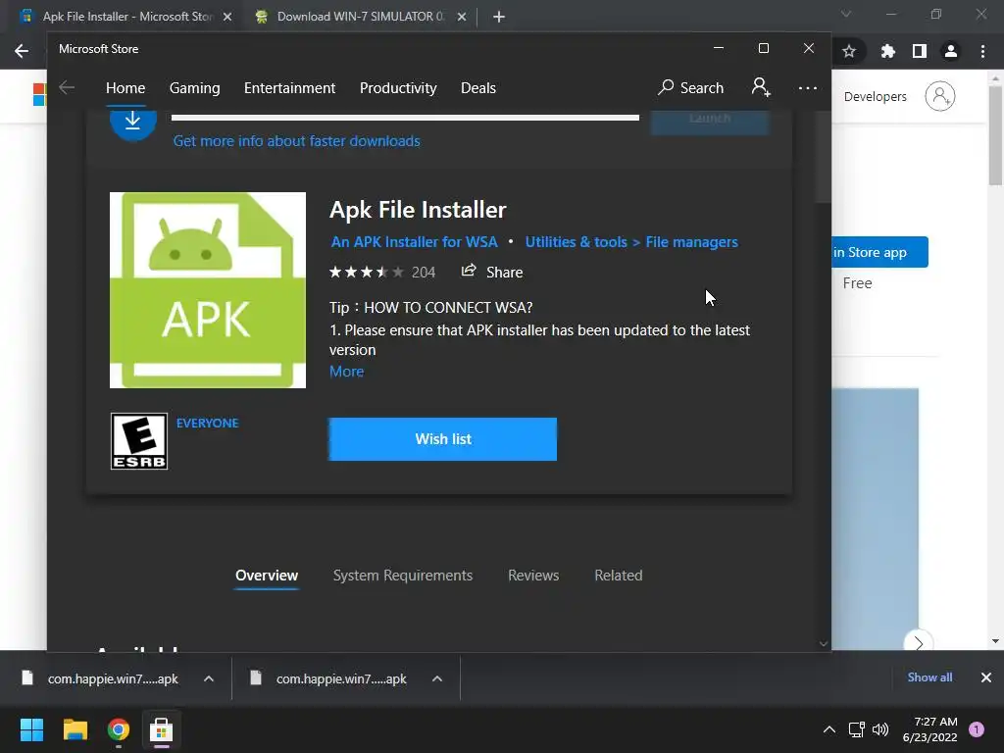Open Get more info about faster downloads
Viewport: 1004px width, 753px height.
point(296,141)
